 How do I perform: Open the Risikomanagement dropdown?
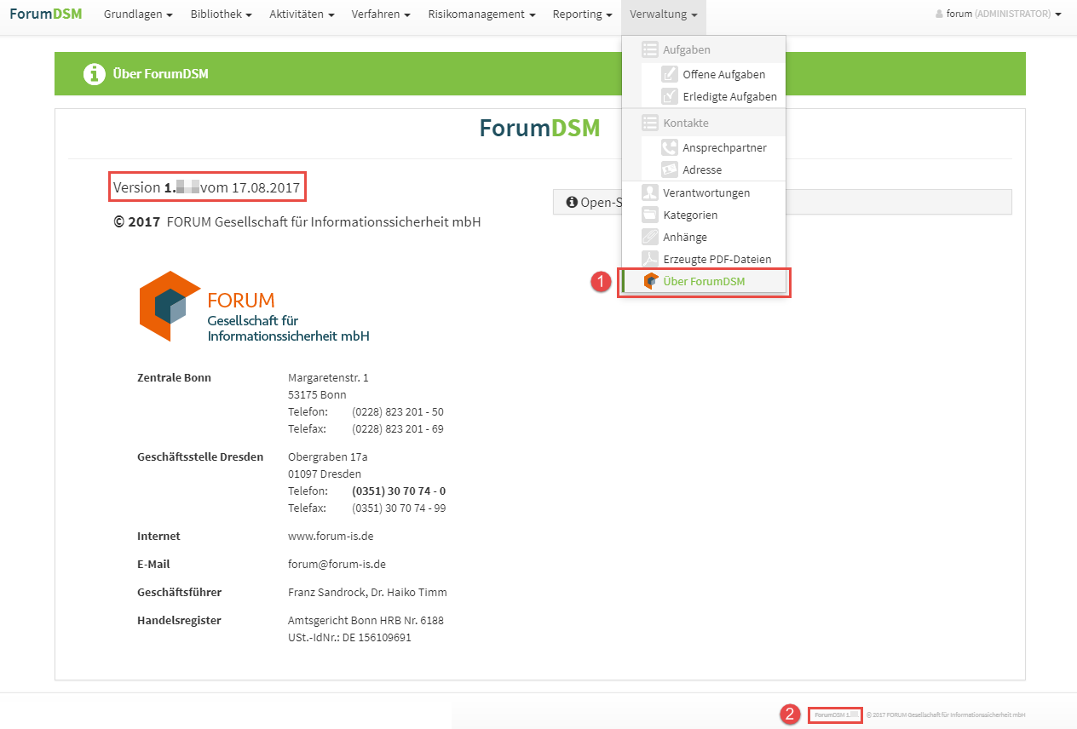click(481, 14)
